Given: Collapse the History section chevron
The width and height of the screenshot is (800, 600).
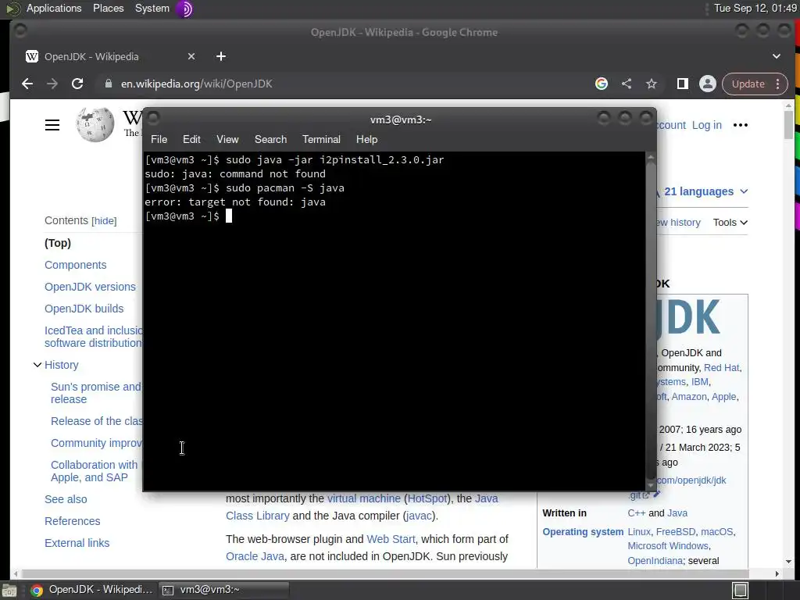Looking at the screenshot, I should point(37,365).
